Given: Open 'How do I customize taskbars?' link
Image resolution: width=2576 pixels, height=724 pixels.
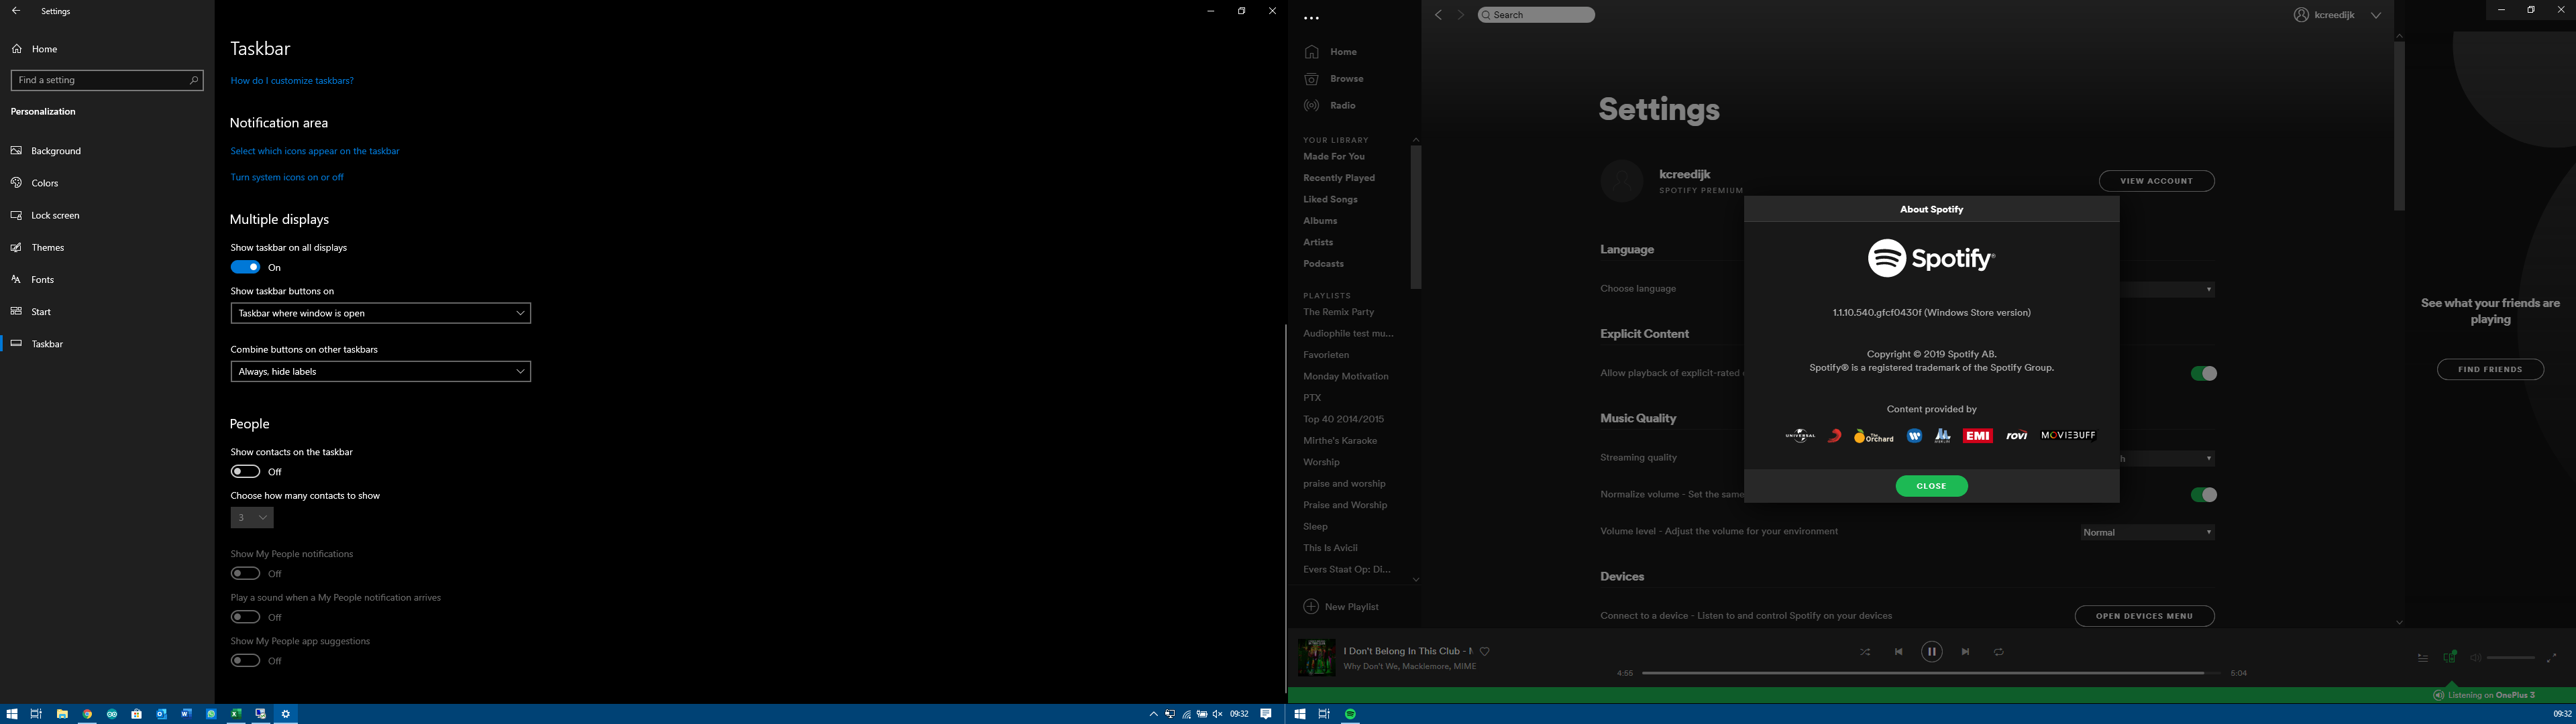Looking at the screenshot, I should click(x=292, y=81).
